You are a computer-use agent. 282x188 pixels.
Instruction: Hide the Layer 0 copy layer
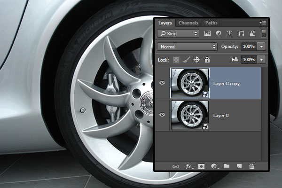162,82
